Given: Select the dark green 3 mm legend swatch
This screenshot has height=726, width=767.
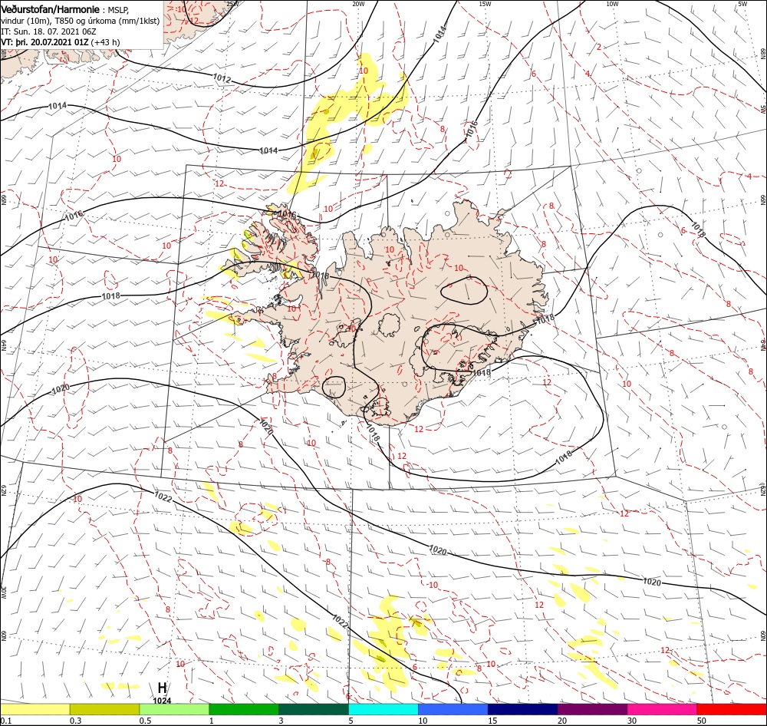Looking at the screenshot, I should [x=314, y=709].
